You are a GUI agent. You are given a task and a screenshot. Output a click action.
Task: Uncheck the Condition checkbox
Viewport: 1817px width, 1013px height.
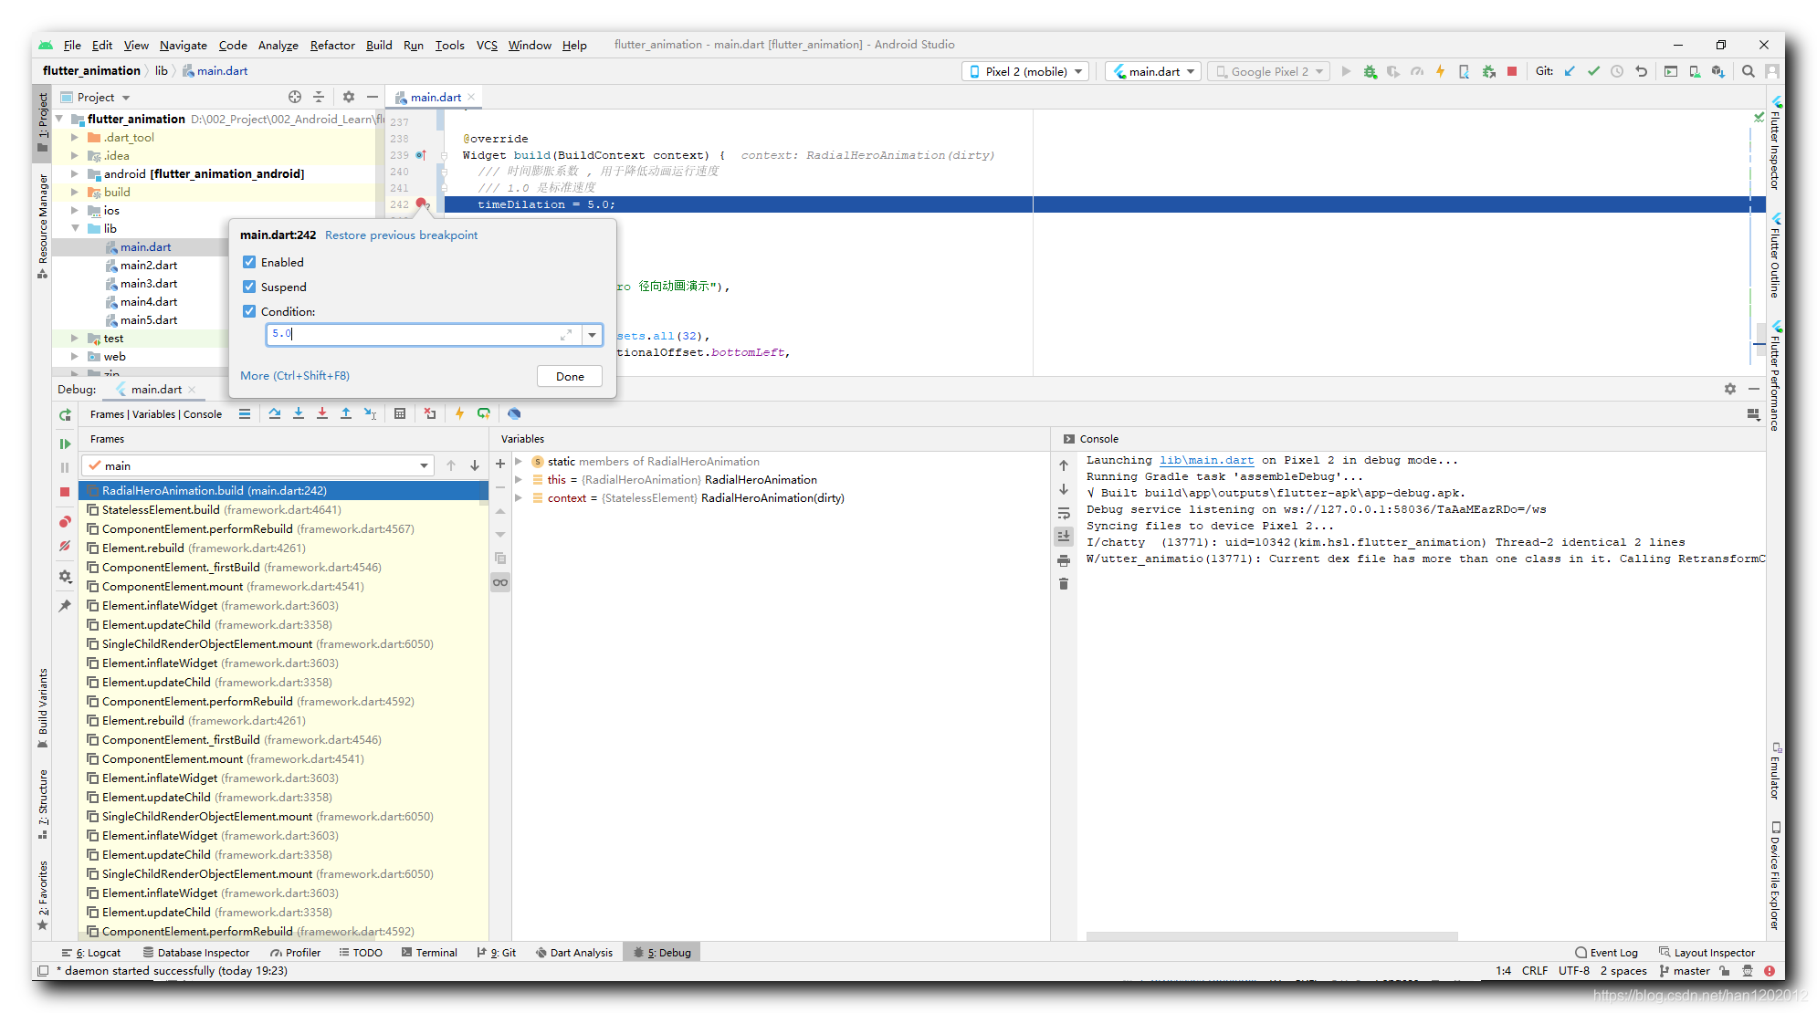249,311
